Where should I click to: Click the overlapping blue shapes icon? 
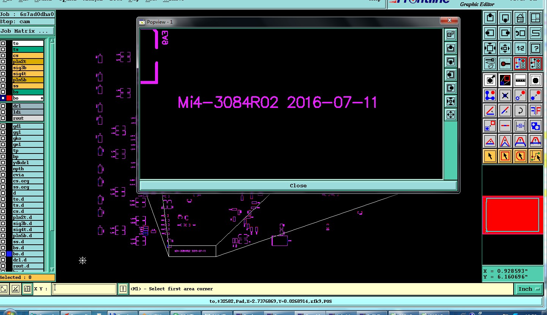point(536,126)
